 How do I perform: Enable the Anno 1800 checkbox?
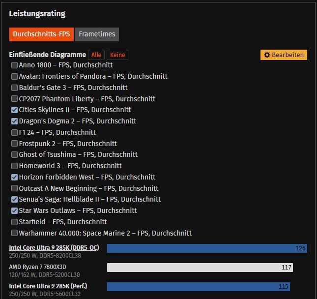point(14,65)
